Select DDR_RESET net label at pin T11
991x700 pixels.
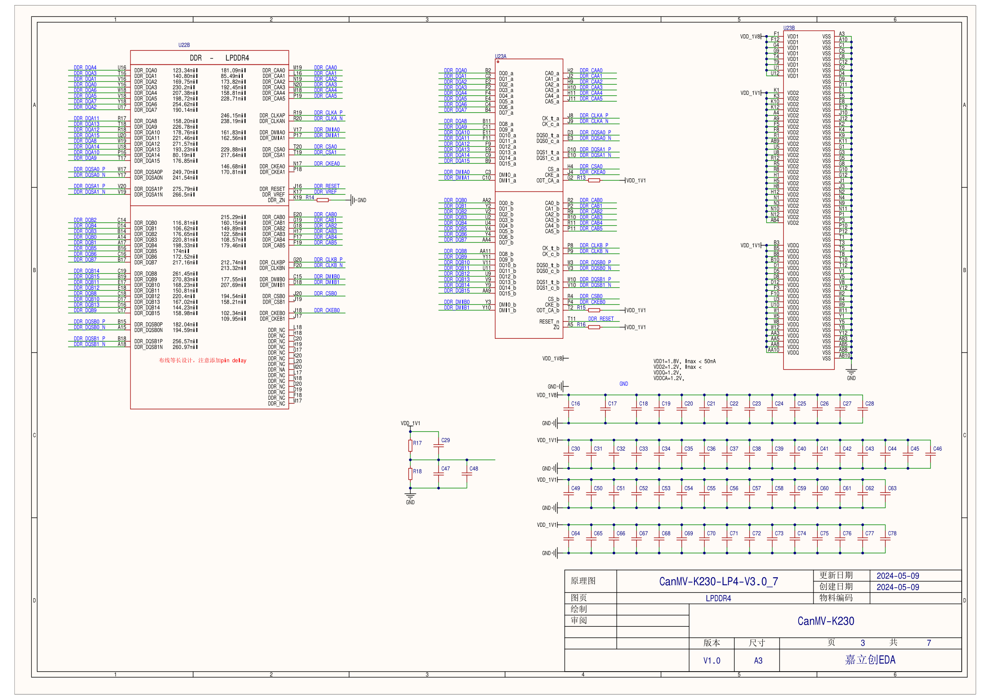[x=601, y=319]
